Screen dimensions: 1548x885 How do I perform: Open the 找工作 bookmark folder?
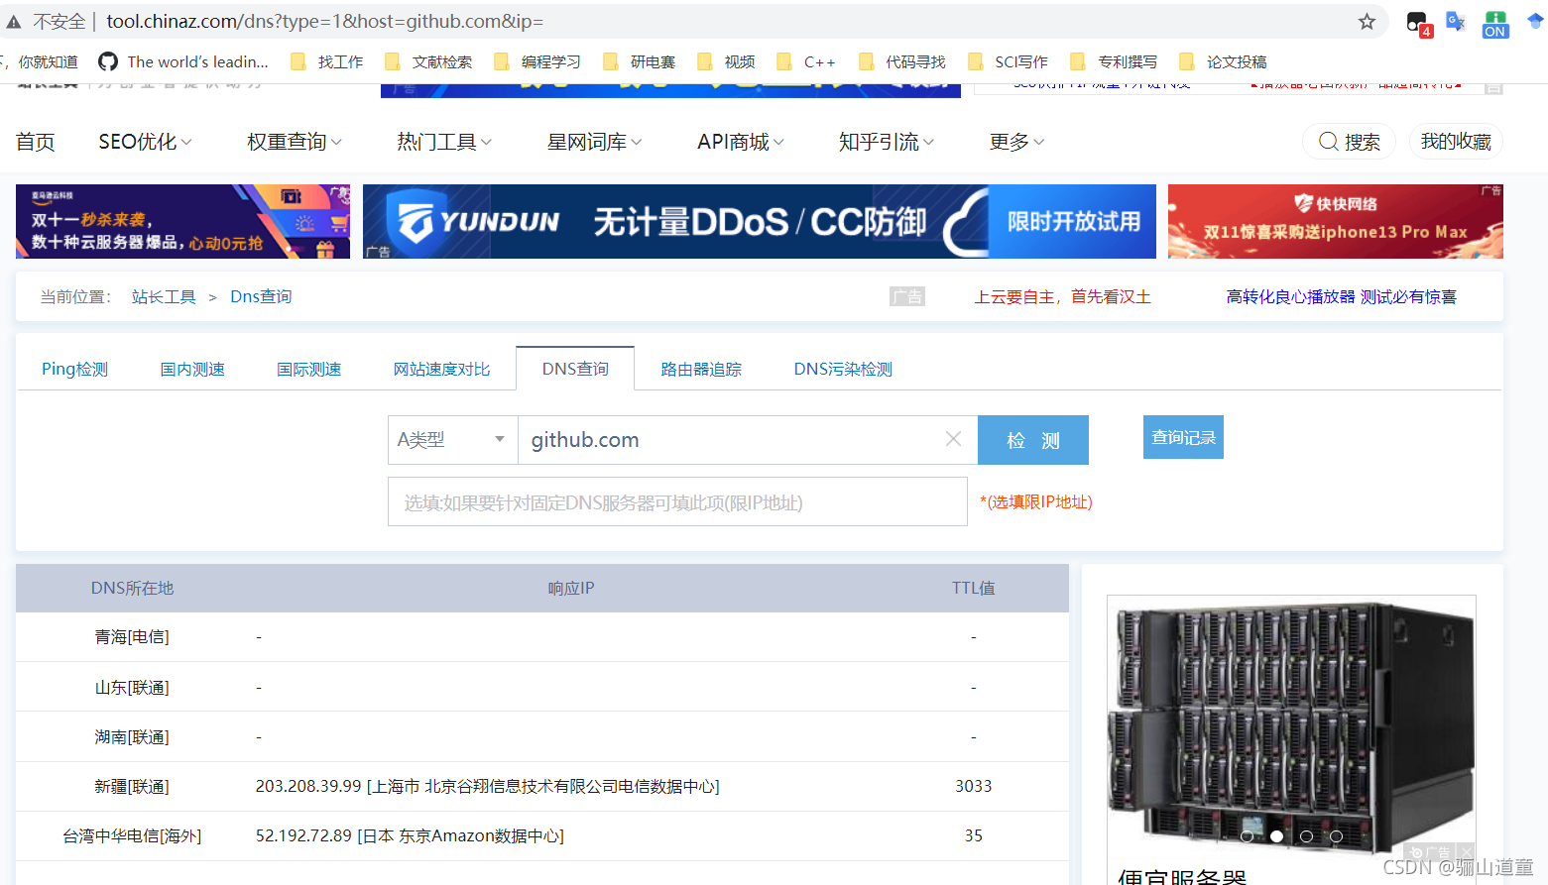(326, 61)
